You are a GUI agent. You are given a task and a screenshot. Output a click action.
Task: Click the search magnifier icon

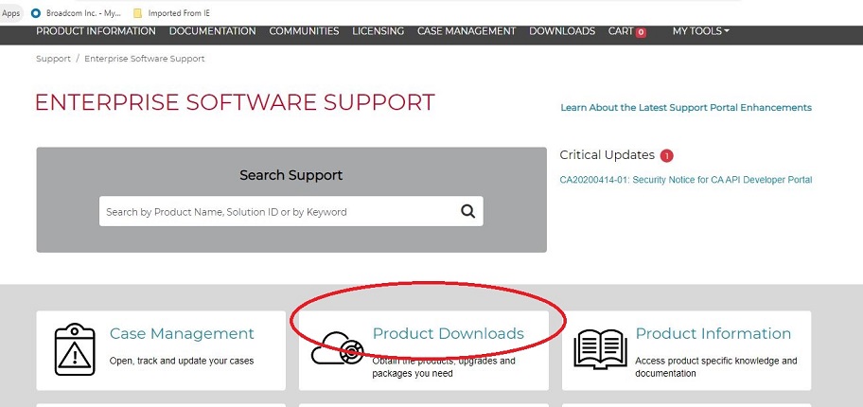coord(467,211)
